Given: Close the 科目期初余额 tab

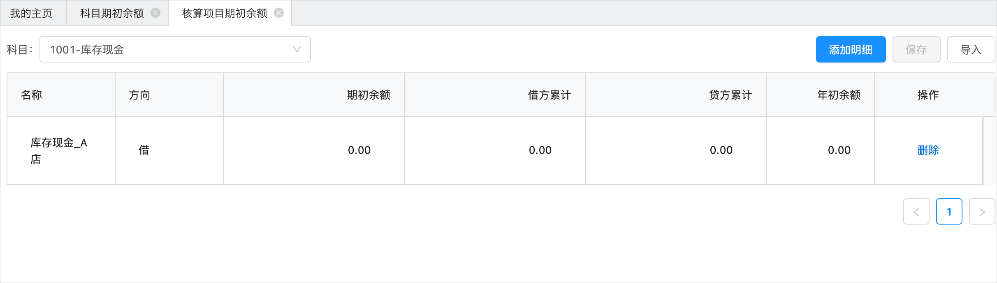Looking at the screenshot, I should 155,13.
